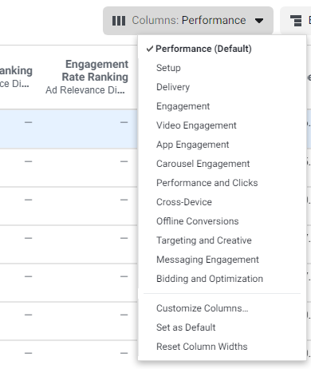Pick Performance and Clicks preset
The width and height of the screenshot is (311, 369).
pos(207,183)
